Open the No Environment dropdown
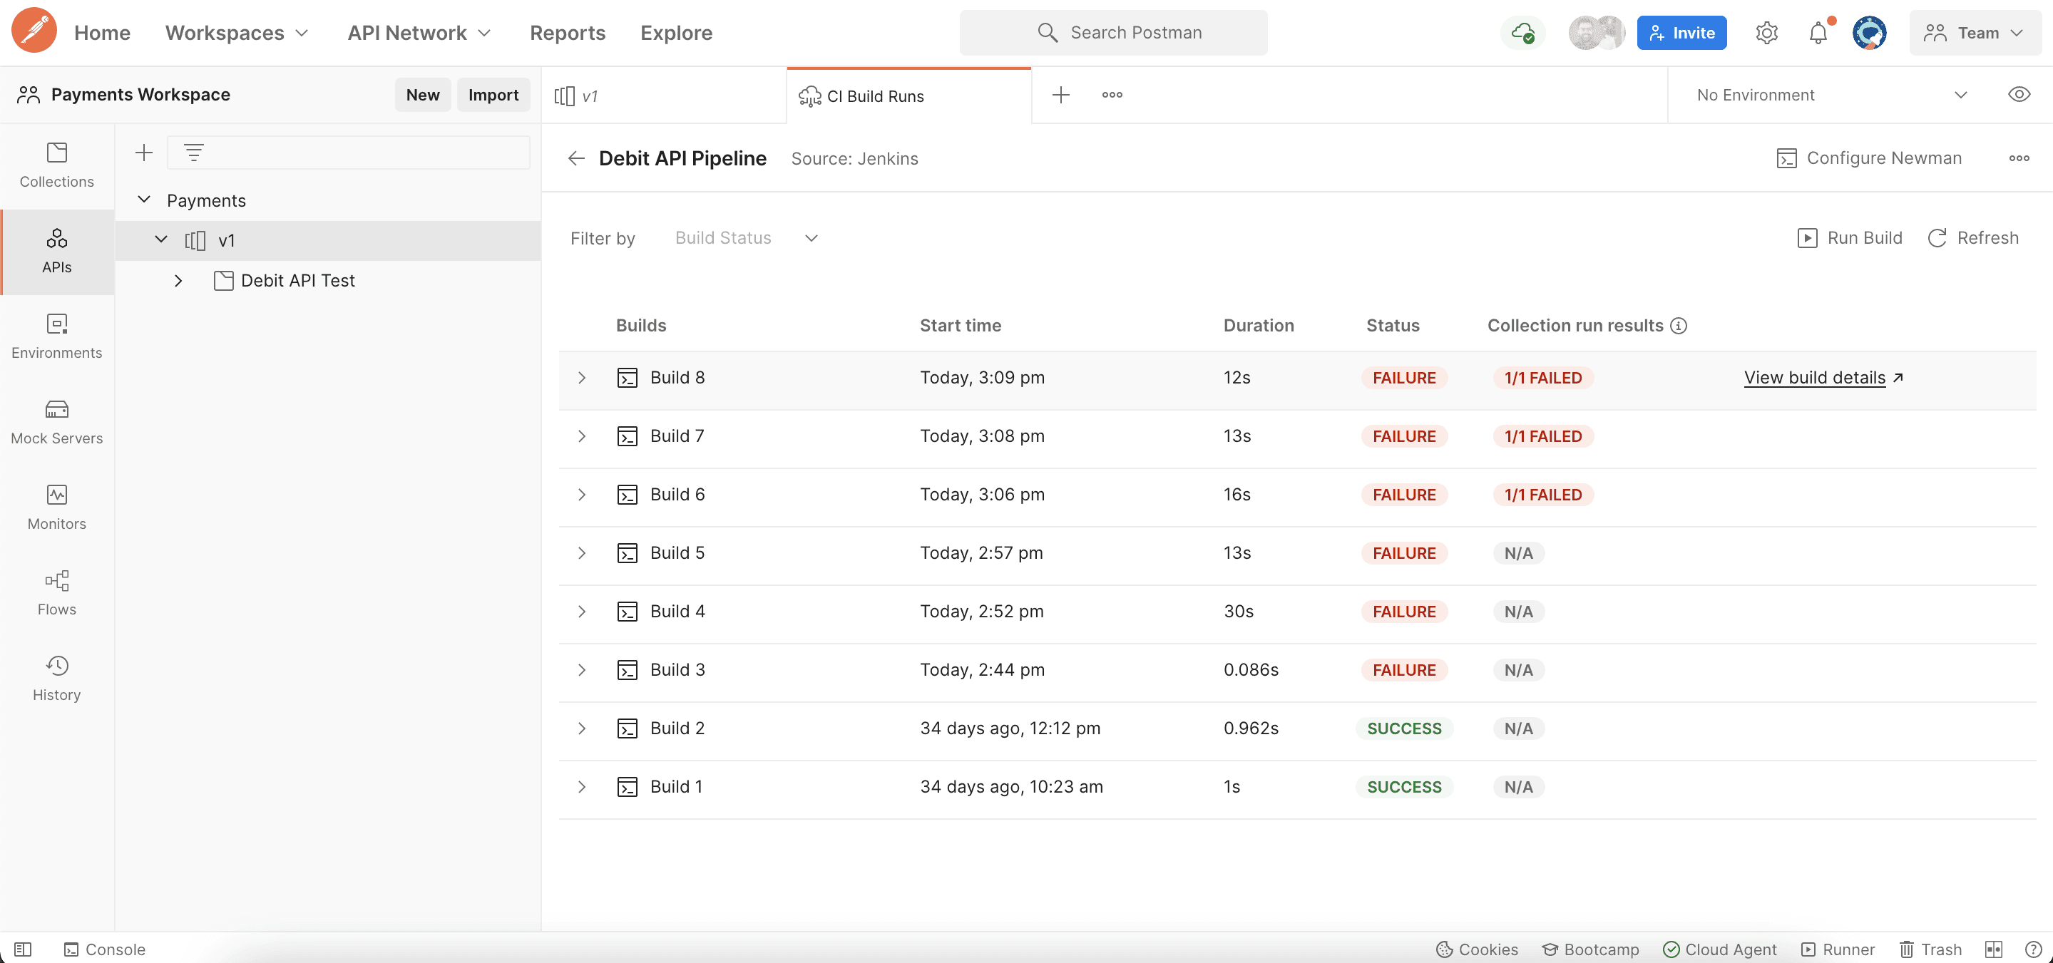The image size is (2053, 963). coord(1831,95)
